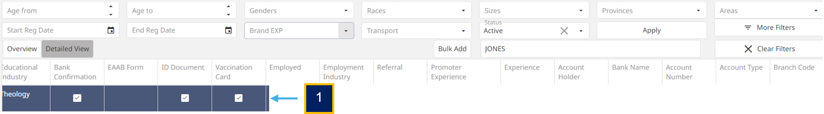The image size is (824, 114).
Task: Click the More Filters filter icon
Action: 748,28
